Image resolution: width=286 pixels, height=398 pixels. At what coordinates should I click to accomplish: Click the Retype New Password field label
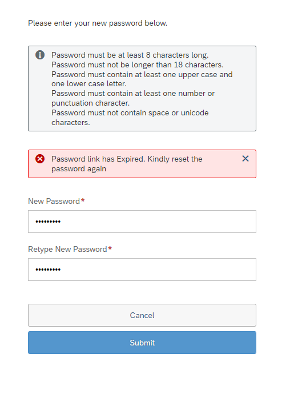point(67,250)
